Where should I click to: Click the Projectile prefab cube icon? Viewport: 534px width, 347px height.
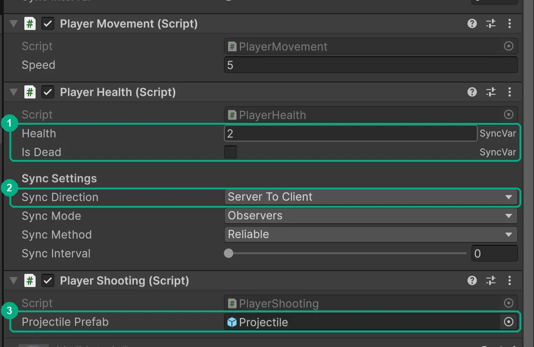(232, 322)
